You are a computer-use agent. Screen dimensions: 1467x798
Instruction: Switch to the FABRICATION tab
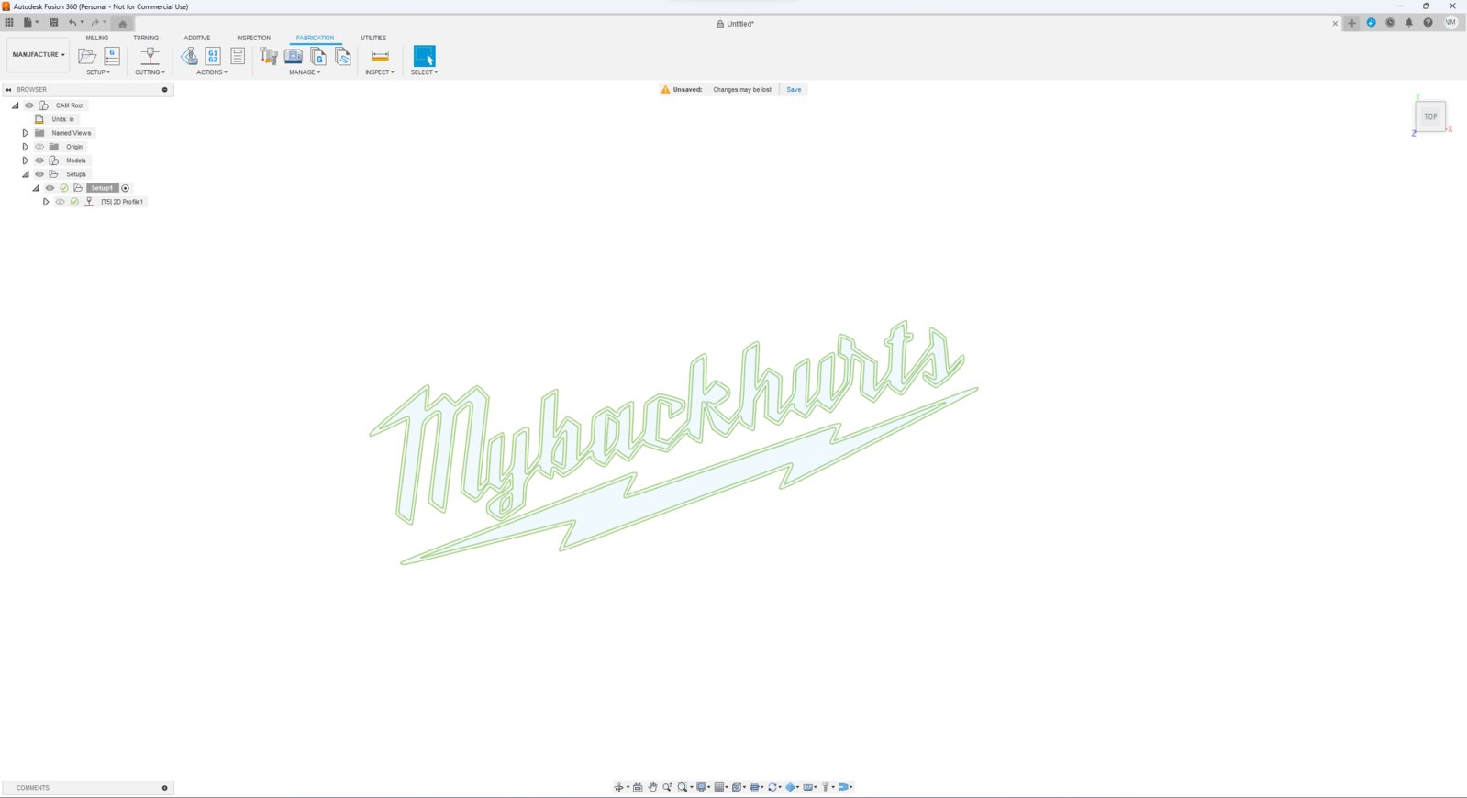click(316, 38)
